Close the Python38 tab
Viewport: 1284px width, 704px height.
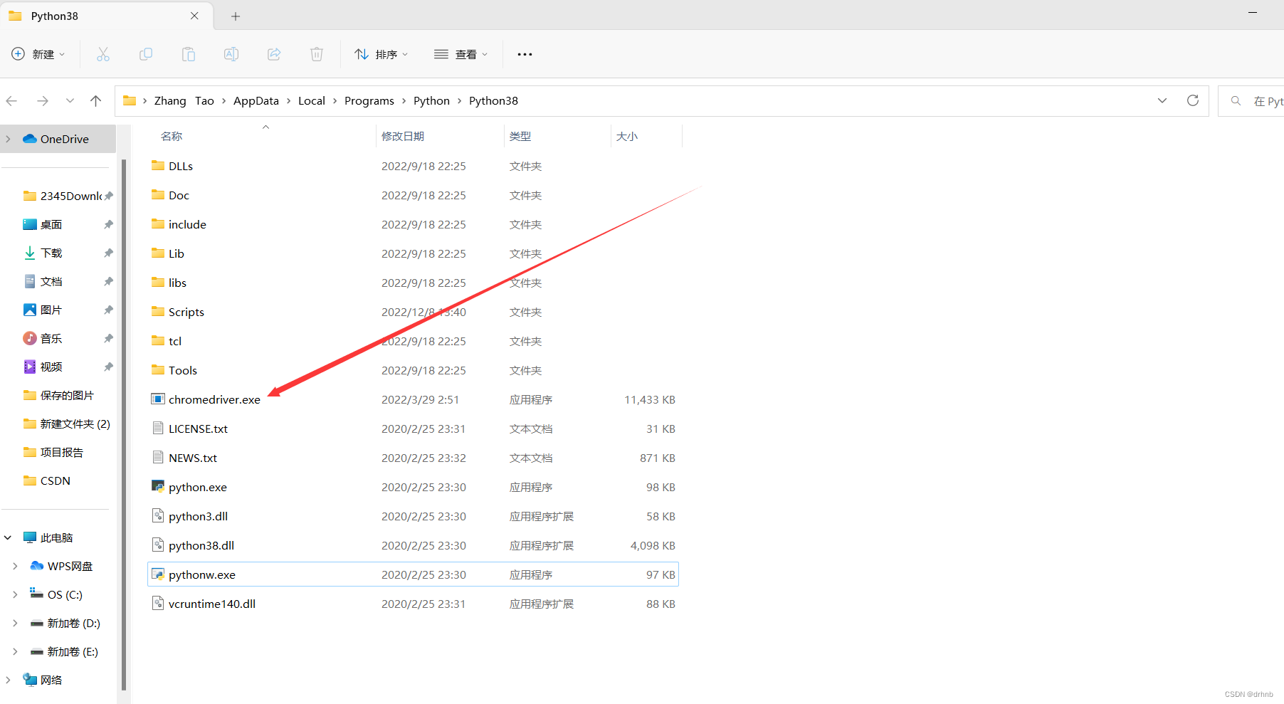click(194, 16)
